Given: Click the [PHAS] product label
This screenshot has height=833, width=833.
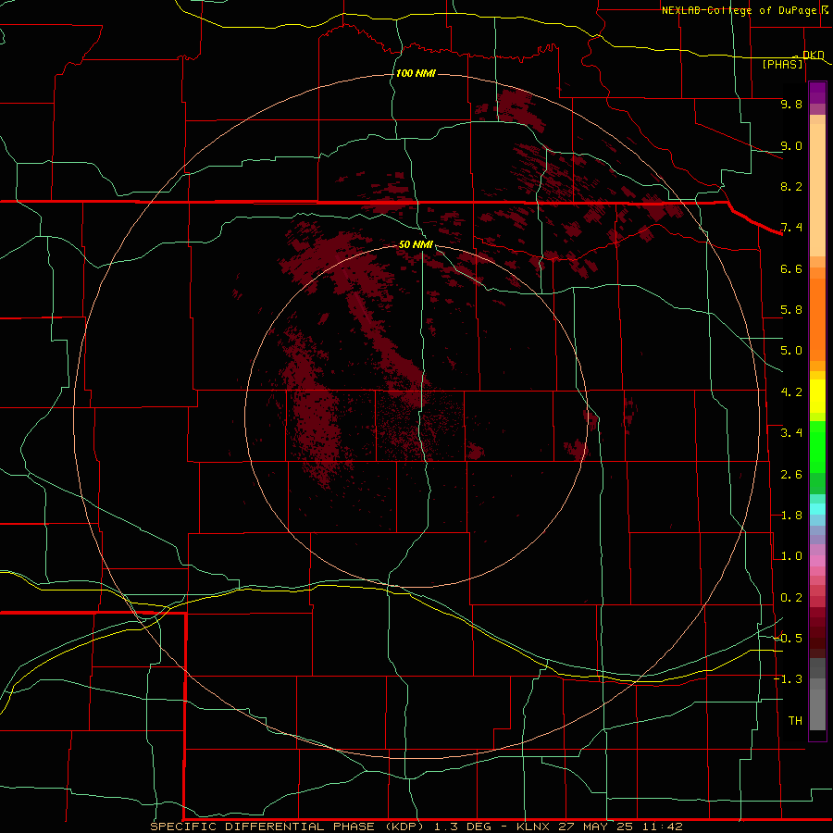Looking at the screenshot, I should pos(782,64).
